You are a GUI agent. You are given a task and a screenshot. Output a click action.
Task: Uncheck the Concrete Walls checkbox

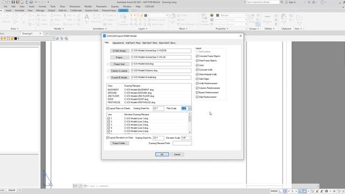pyautogui.click(x=197, y=70)
